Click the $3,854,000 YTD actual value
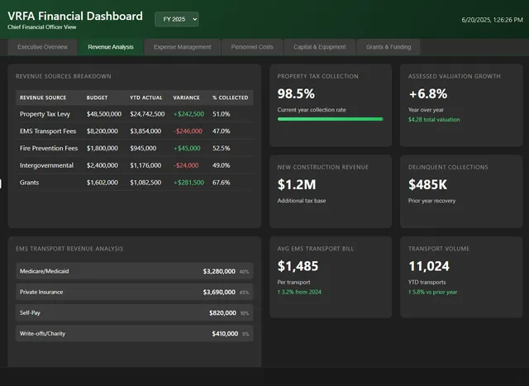Image resolution: width=529 pixels, height=386 pixels. 145,131
